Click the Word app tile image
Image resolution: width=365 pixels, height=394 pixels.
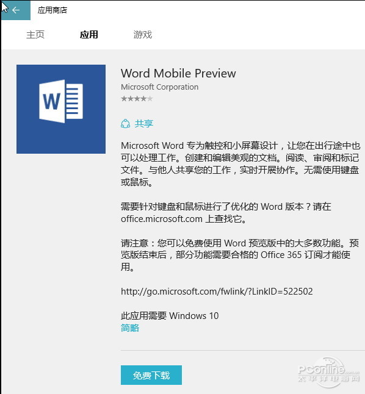click(61, 109)
